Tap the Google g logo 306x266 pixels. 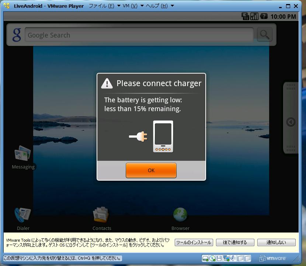(x=17, y=35)
